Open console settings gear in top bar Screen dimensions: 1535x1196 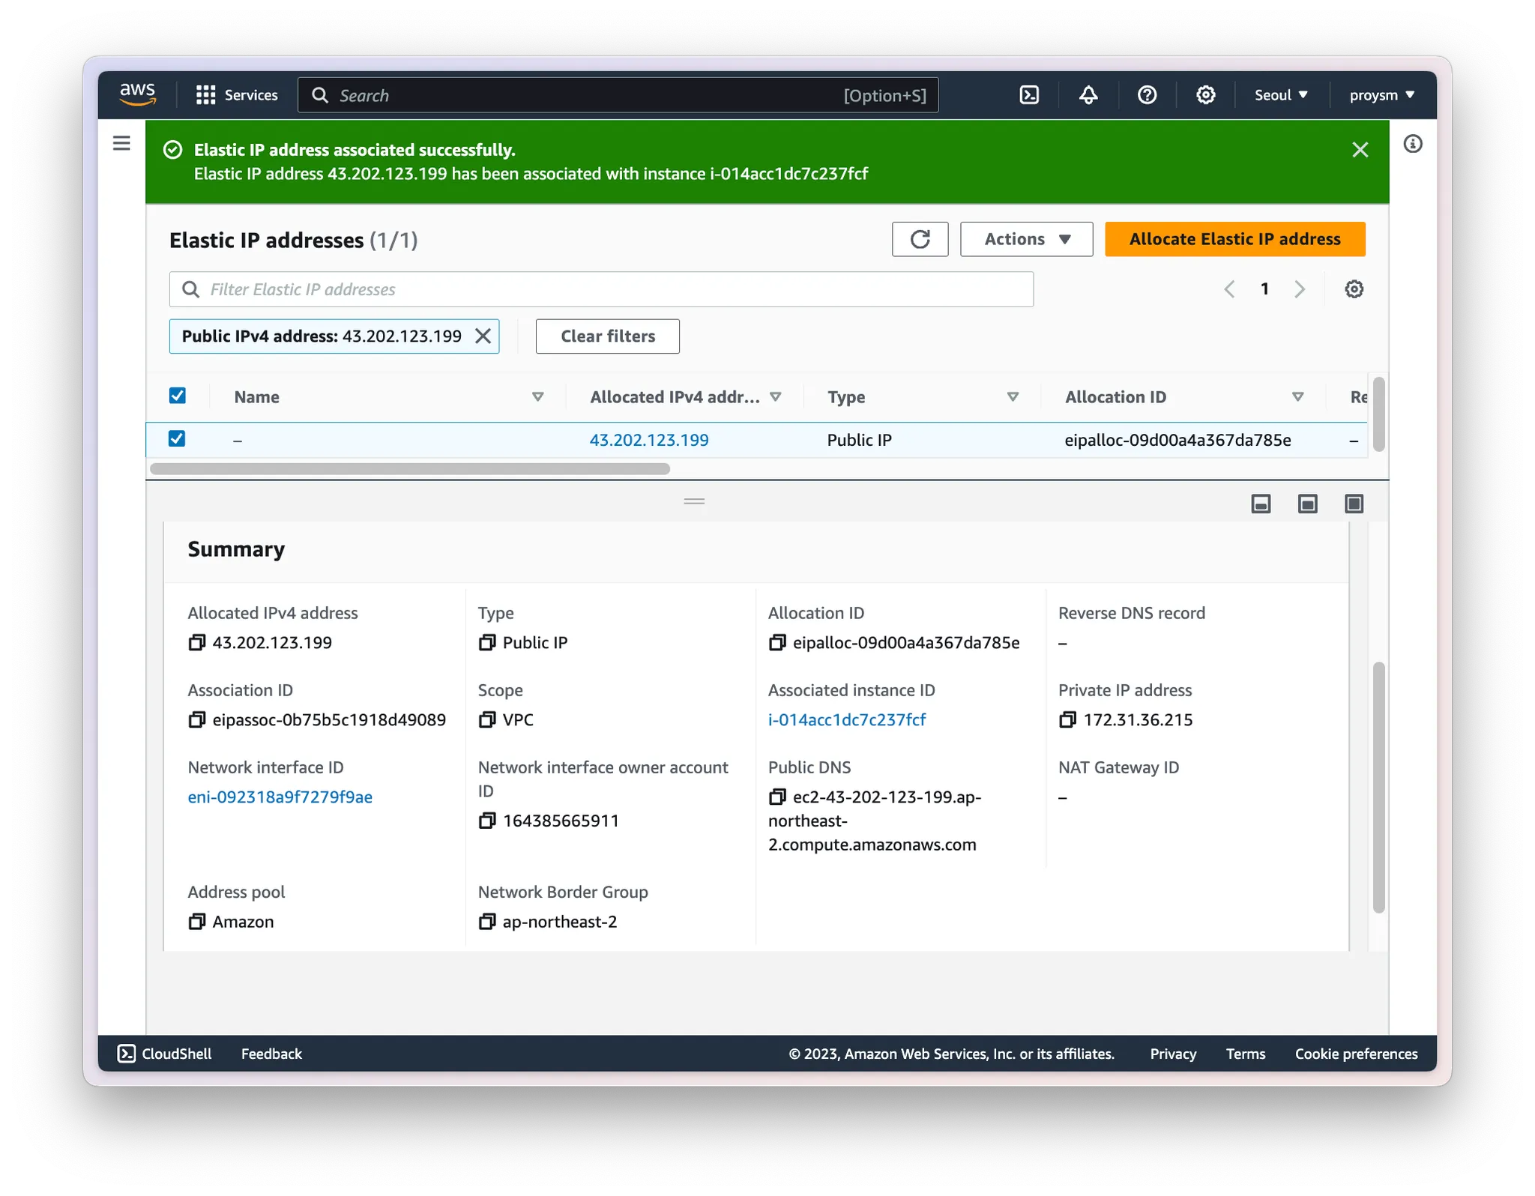pos(1205,95)
